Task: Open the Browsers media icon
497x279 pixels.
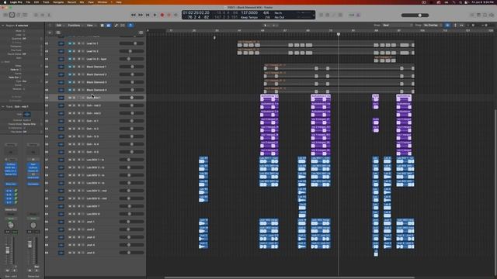Action: (x=492, y=15)
